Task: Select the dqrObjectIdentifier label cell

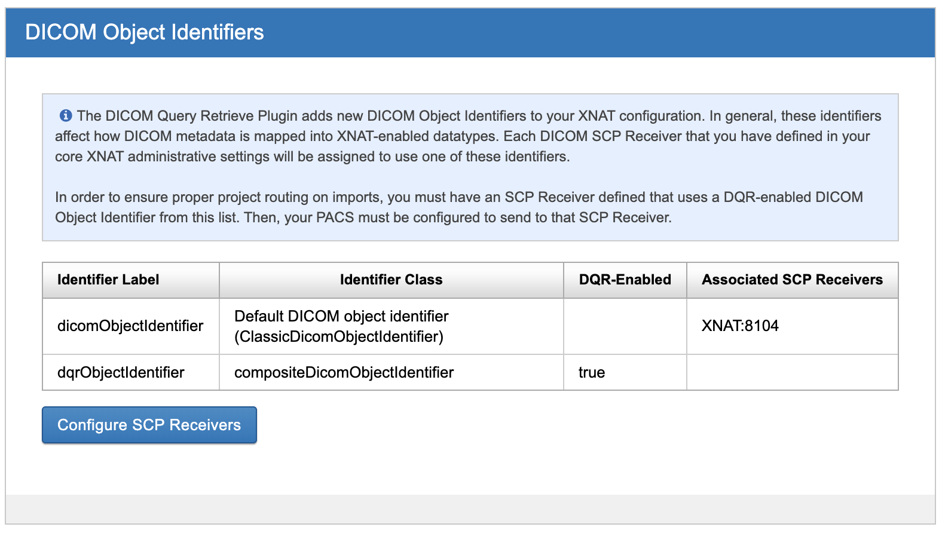Action: (121, 372)
